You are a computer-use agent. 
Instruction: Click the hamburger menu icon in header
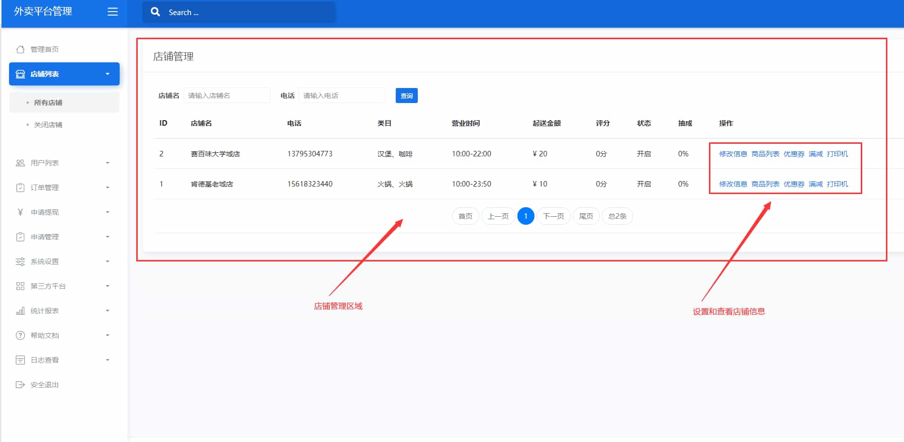[113, 12]
